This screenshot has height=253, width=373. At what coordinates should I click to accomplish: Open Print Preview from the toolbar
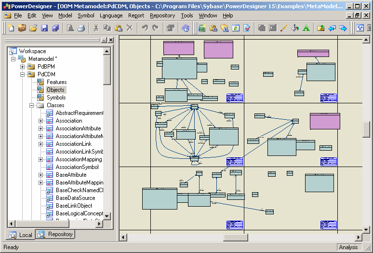tap(70, 28)
